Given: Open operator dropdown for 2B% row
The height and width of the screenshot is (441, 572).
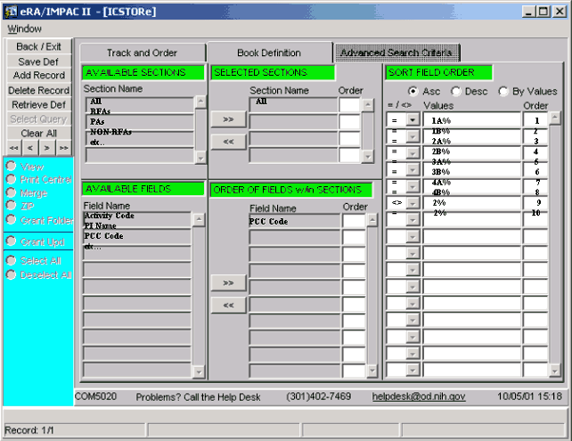Looking at the screenshot, I should click(x=413, y=153).
